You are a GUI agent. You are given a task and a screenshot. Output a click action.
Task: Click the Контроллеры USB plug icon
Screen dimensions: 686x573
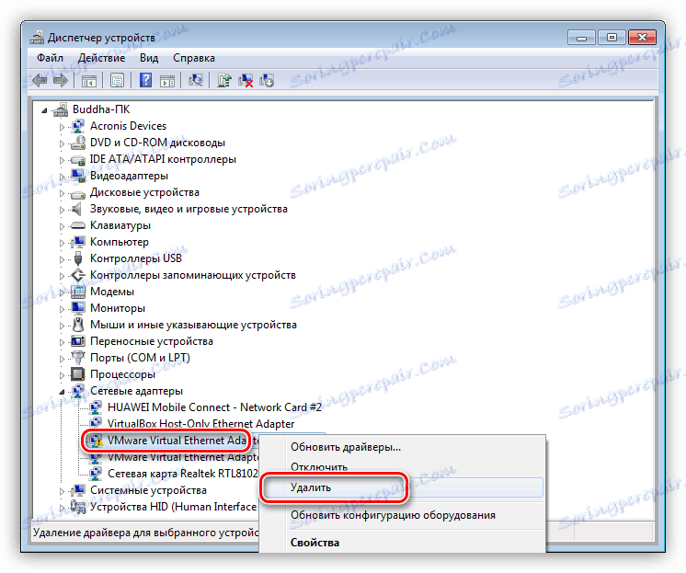click(x=78, y=258)
